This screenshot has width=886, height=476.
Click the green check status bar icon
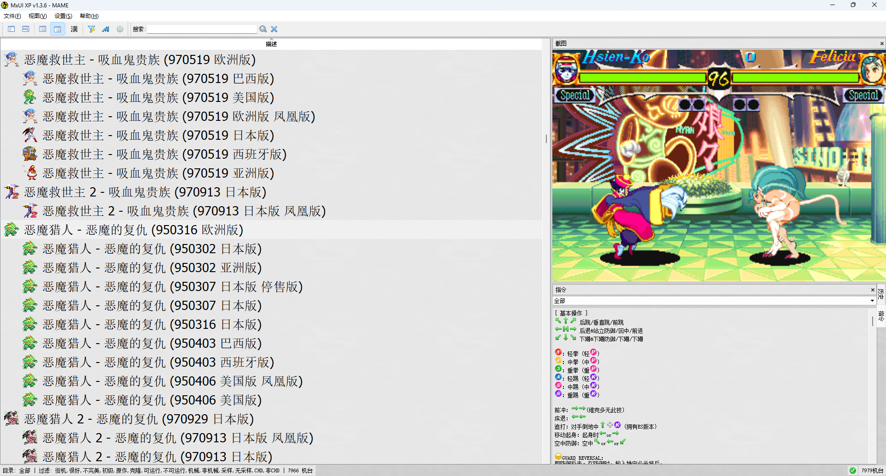pos(853,470)
